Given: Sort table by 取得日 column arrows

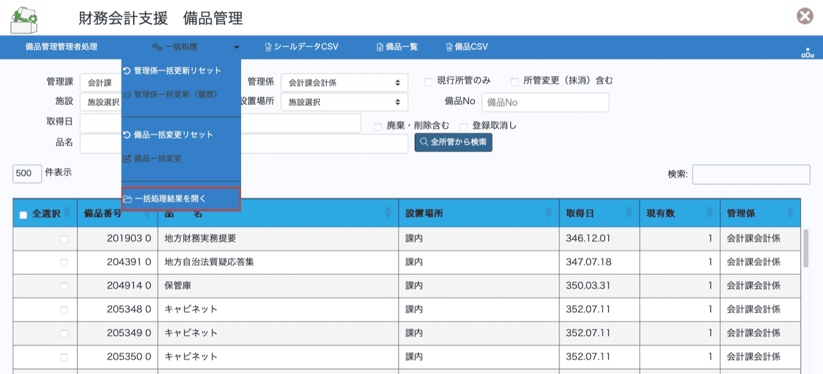Looking at the screenshot, I should pos(628,213).
